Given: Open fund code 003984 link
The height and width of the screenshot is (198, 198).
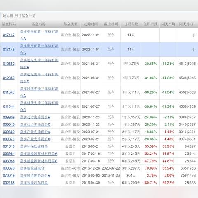Looking at the screenshot, I should coord(9,154).
